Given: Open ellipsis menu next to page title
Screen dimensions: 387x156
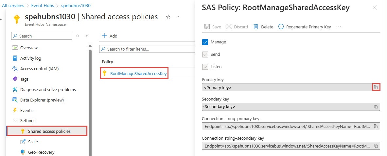Looking at the screenshot, I should [178, 17].
